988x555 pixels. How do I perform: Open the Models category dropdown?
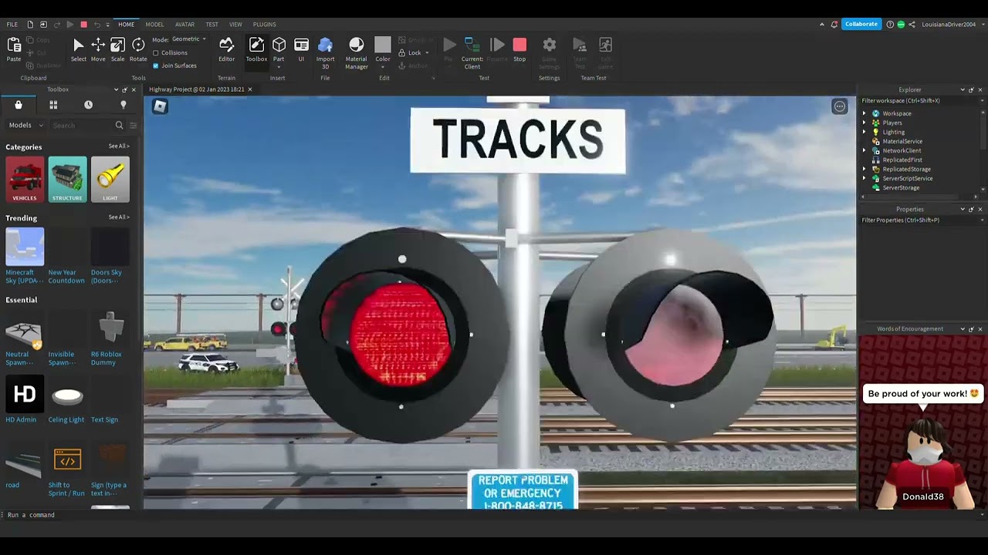point(26,125)
